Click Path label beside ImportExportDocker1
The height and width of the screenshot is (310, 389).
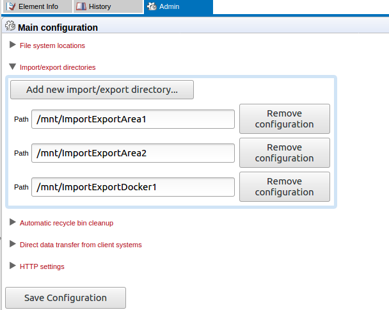point(21,187)
